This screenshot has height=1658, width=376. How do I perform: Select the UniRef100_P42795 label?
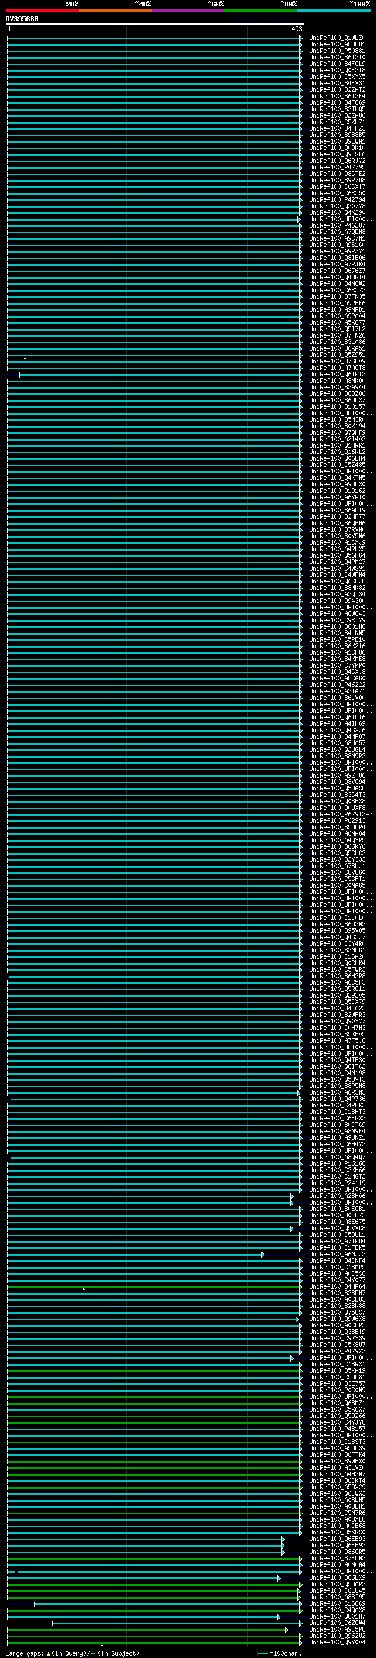(337, 168)
